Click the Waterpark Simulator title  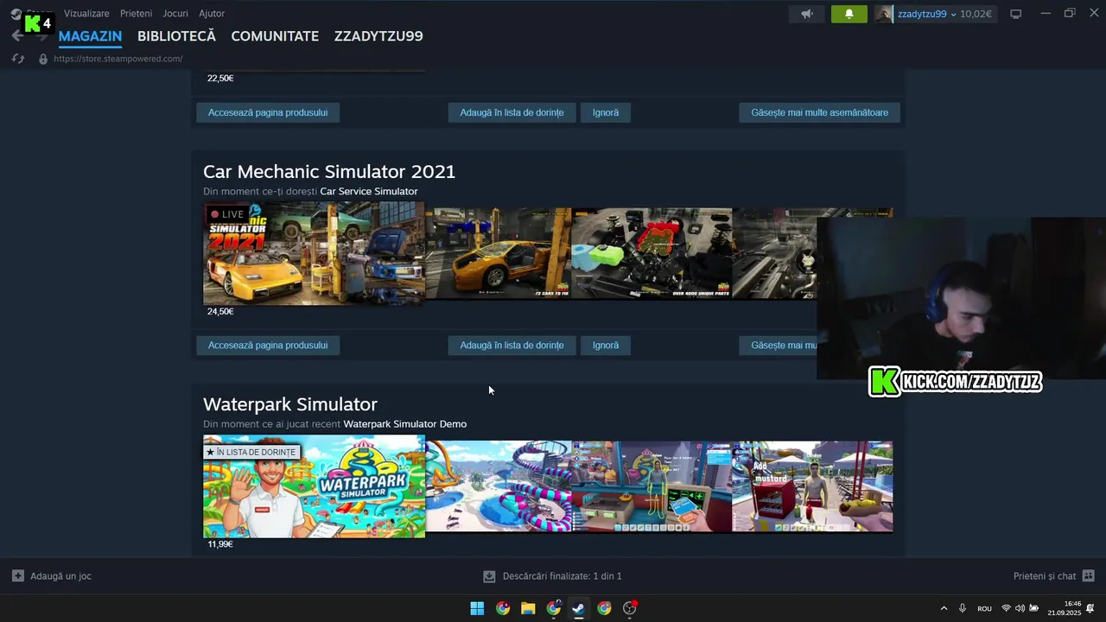click(290, 404)
